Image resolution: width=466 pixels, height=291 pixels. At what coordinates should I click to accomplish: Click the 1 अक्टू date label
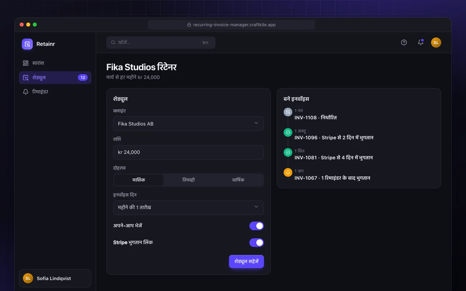point(300,131)
